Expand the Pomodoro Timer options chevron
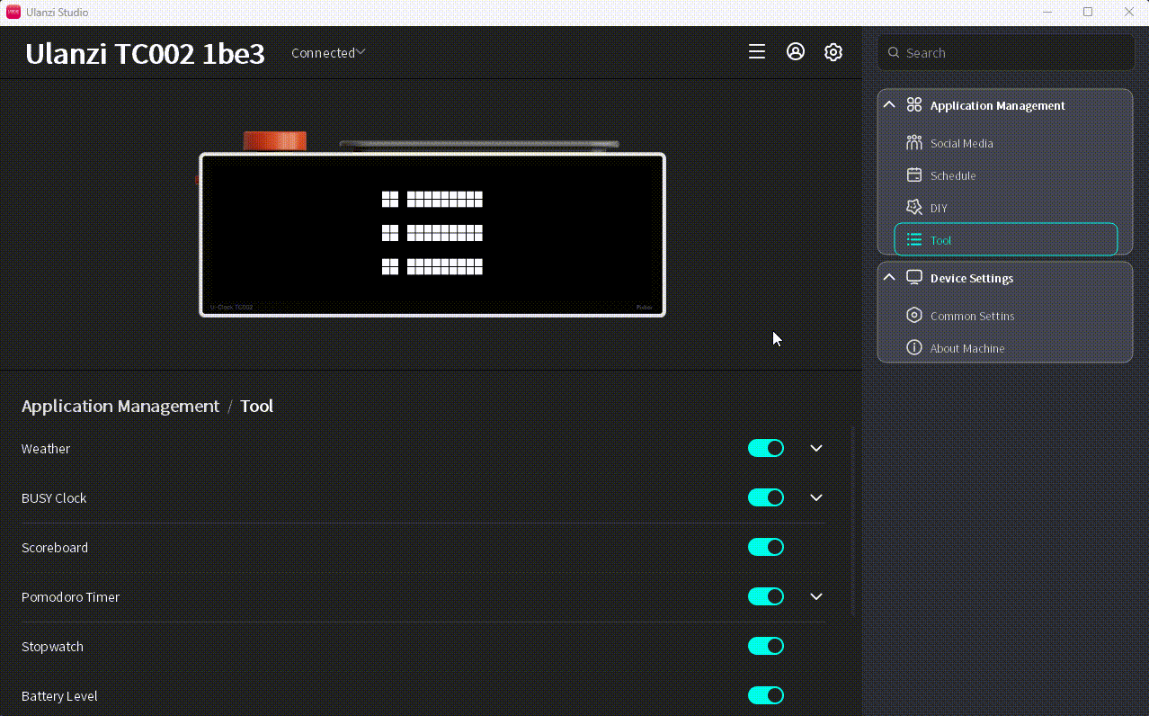Viewport: 1149px width, 716px height. click(816, 596)
